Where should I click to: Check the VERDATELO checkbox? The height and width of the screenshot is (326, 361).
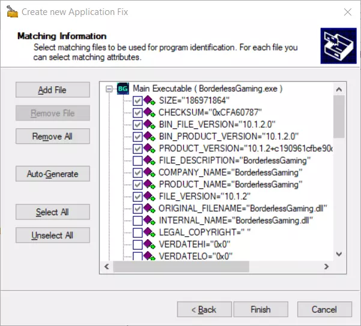pyautogui.click(x=138, y=256)
